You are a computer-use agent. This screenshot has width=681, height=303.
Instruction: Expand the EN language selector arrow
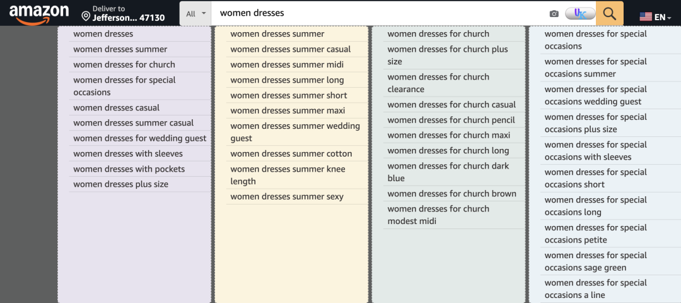coord(668,18)
